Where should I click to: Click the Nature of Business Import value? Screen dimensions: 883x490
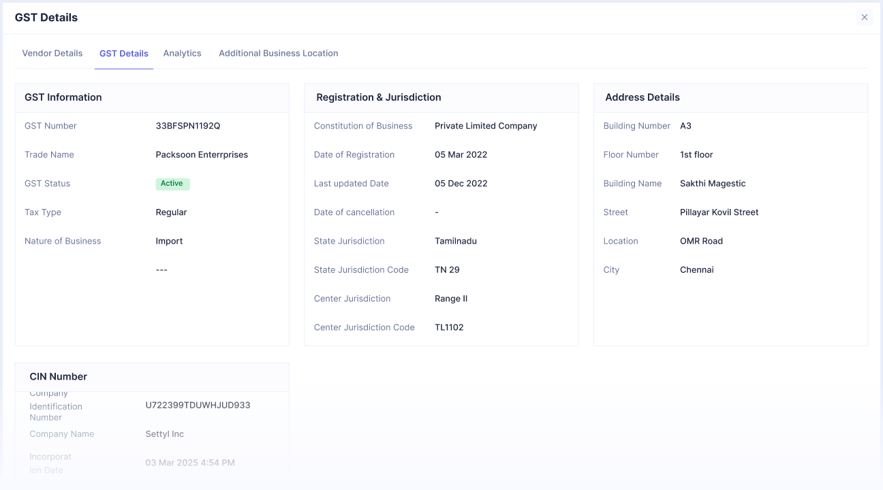point(168,240)
